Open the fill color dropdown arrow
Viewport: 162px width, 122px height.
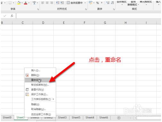[x=22, y=3]
